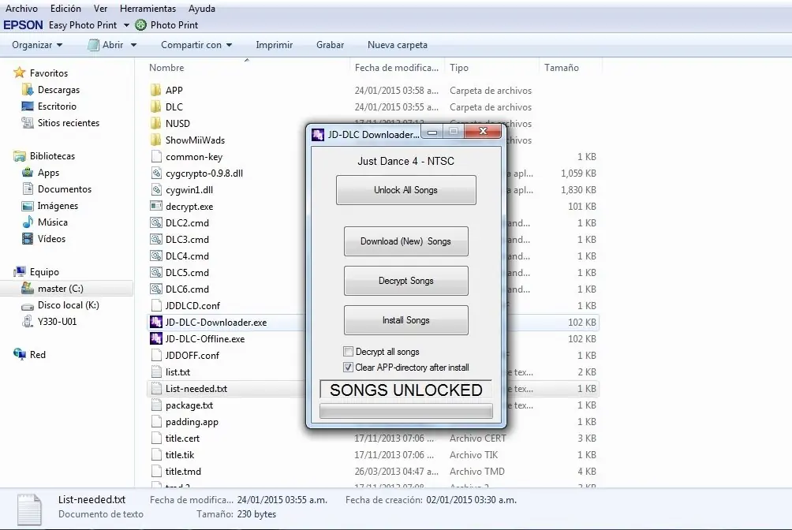
Task: Open the Organizar dropdown
Action: (37, 45)
